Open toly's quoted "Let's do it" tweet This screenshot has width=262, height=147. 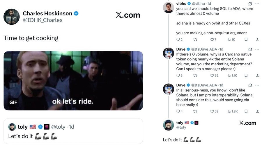click(73, 131)
